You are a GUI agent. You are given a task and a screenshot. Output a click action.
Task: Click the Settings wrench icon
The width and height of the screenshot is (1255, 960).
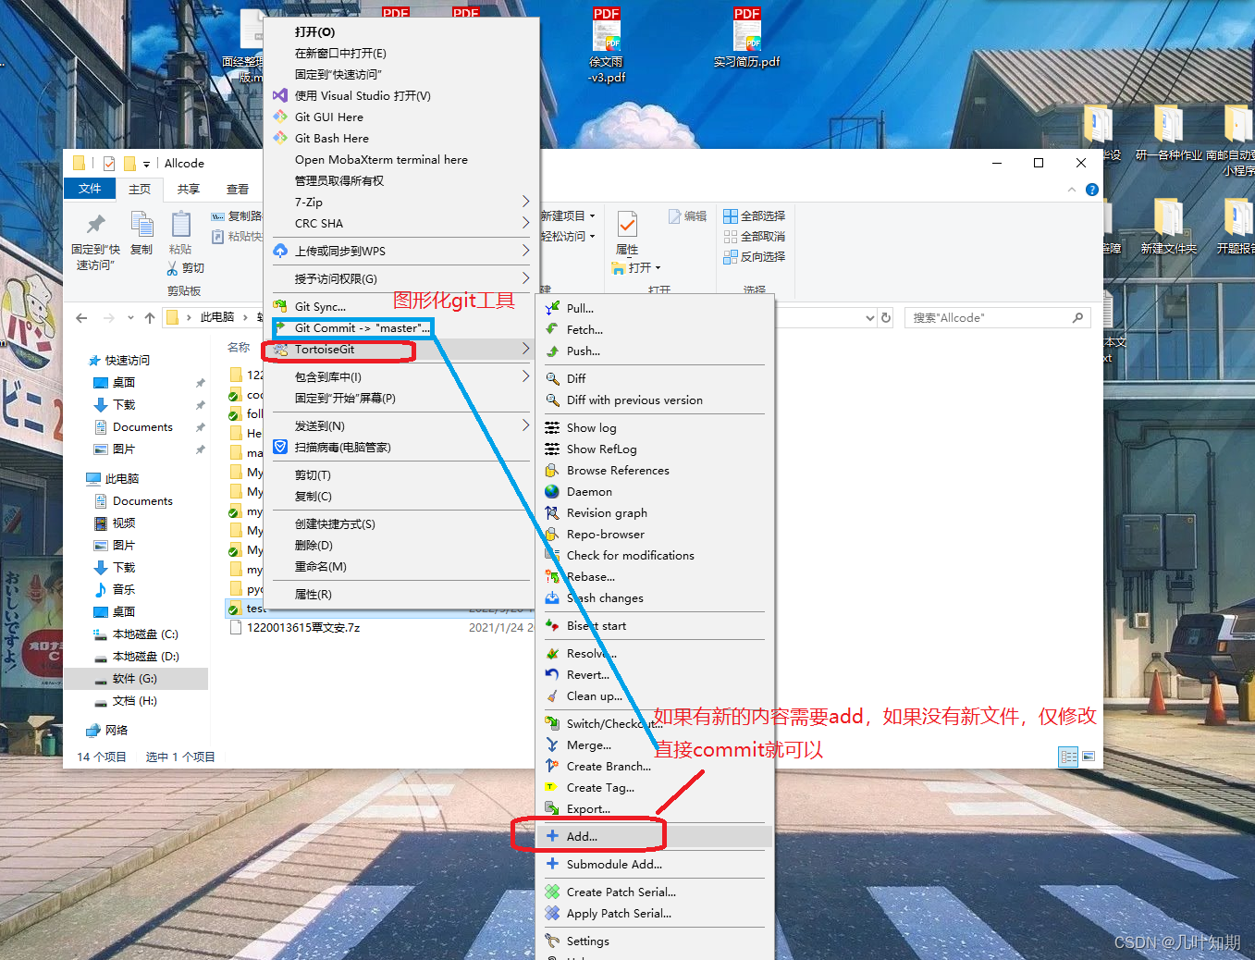[552, 941]
